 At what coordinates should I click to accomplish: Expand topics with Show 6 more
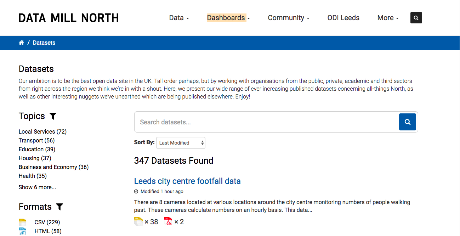pos(37,187)
